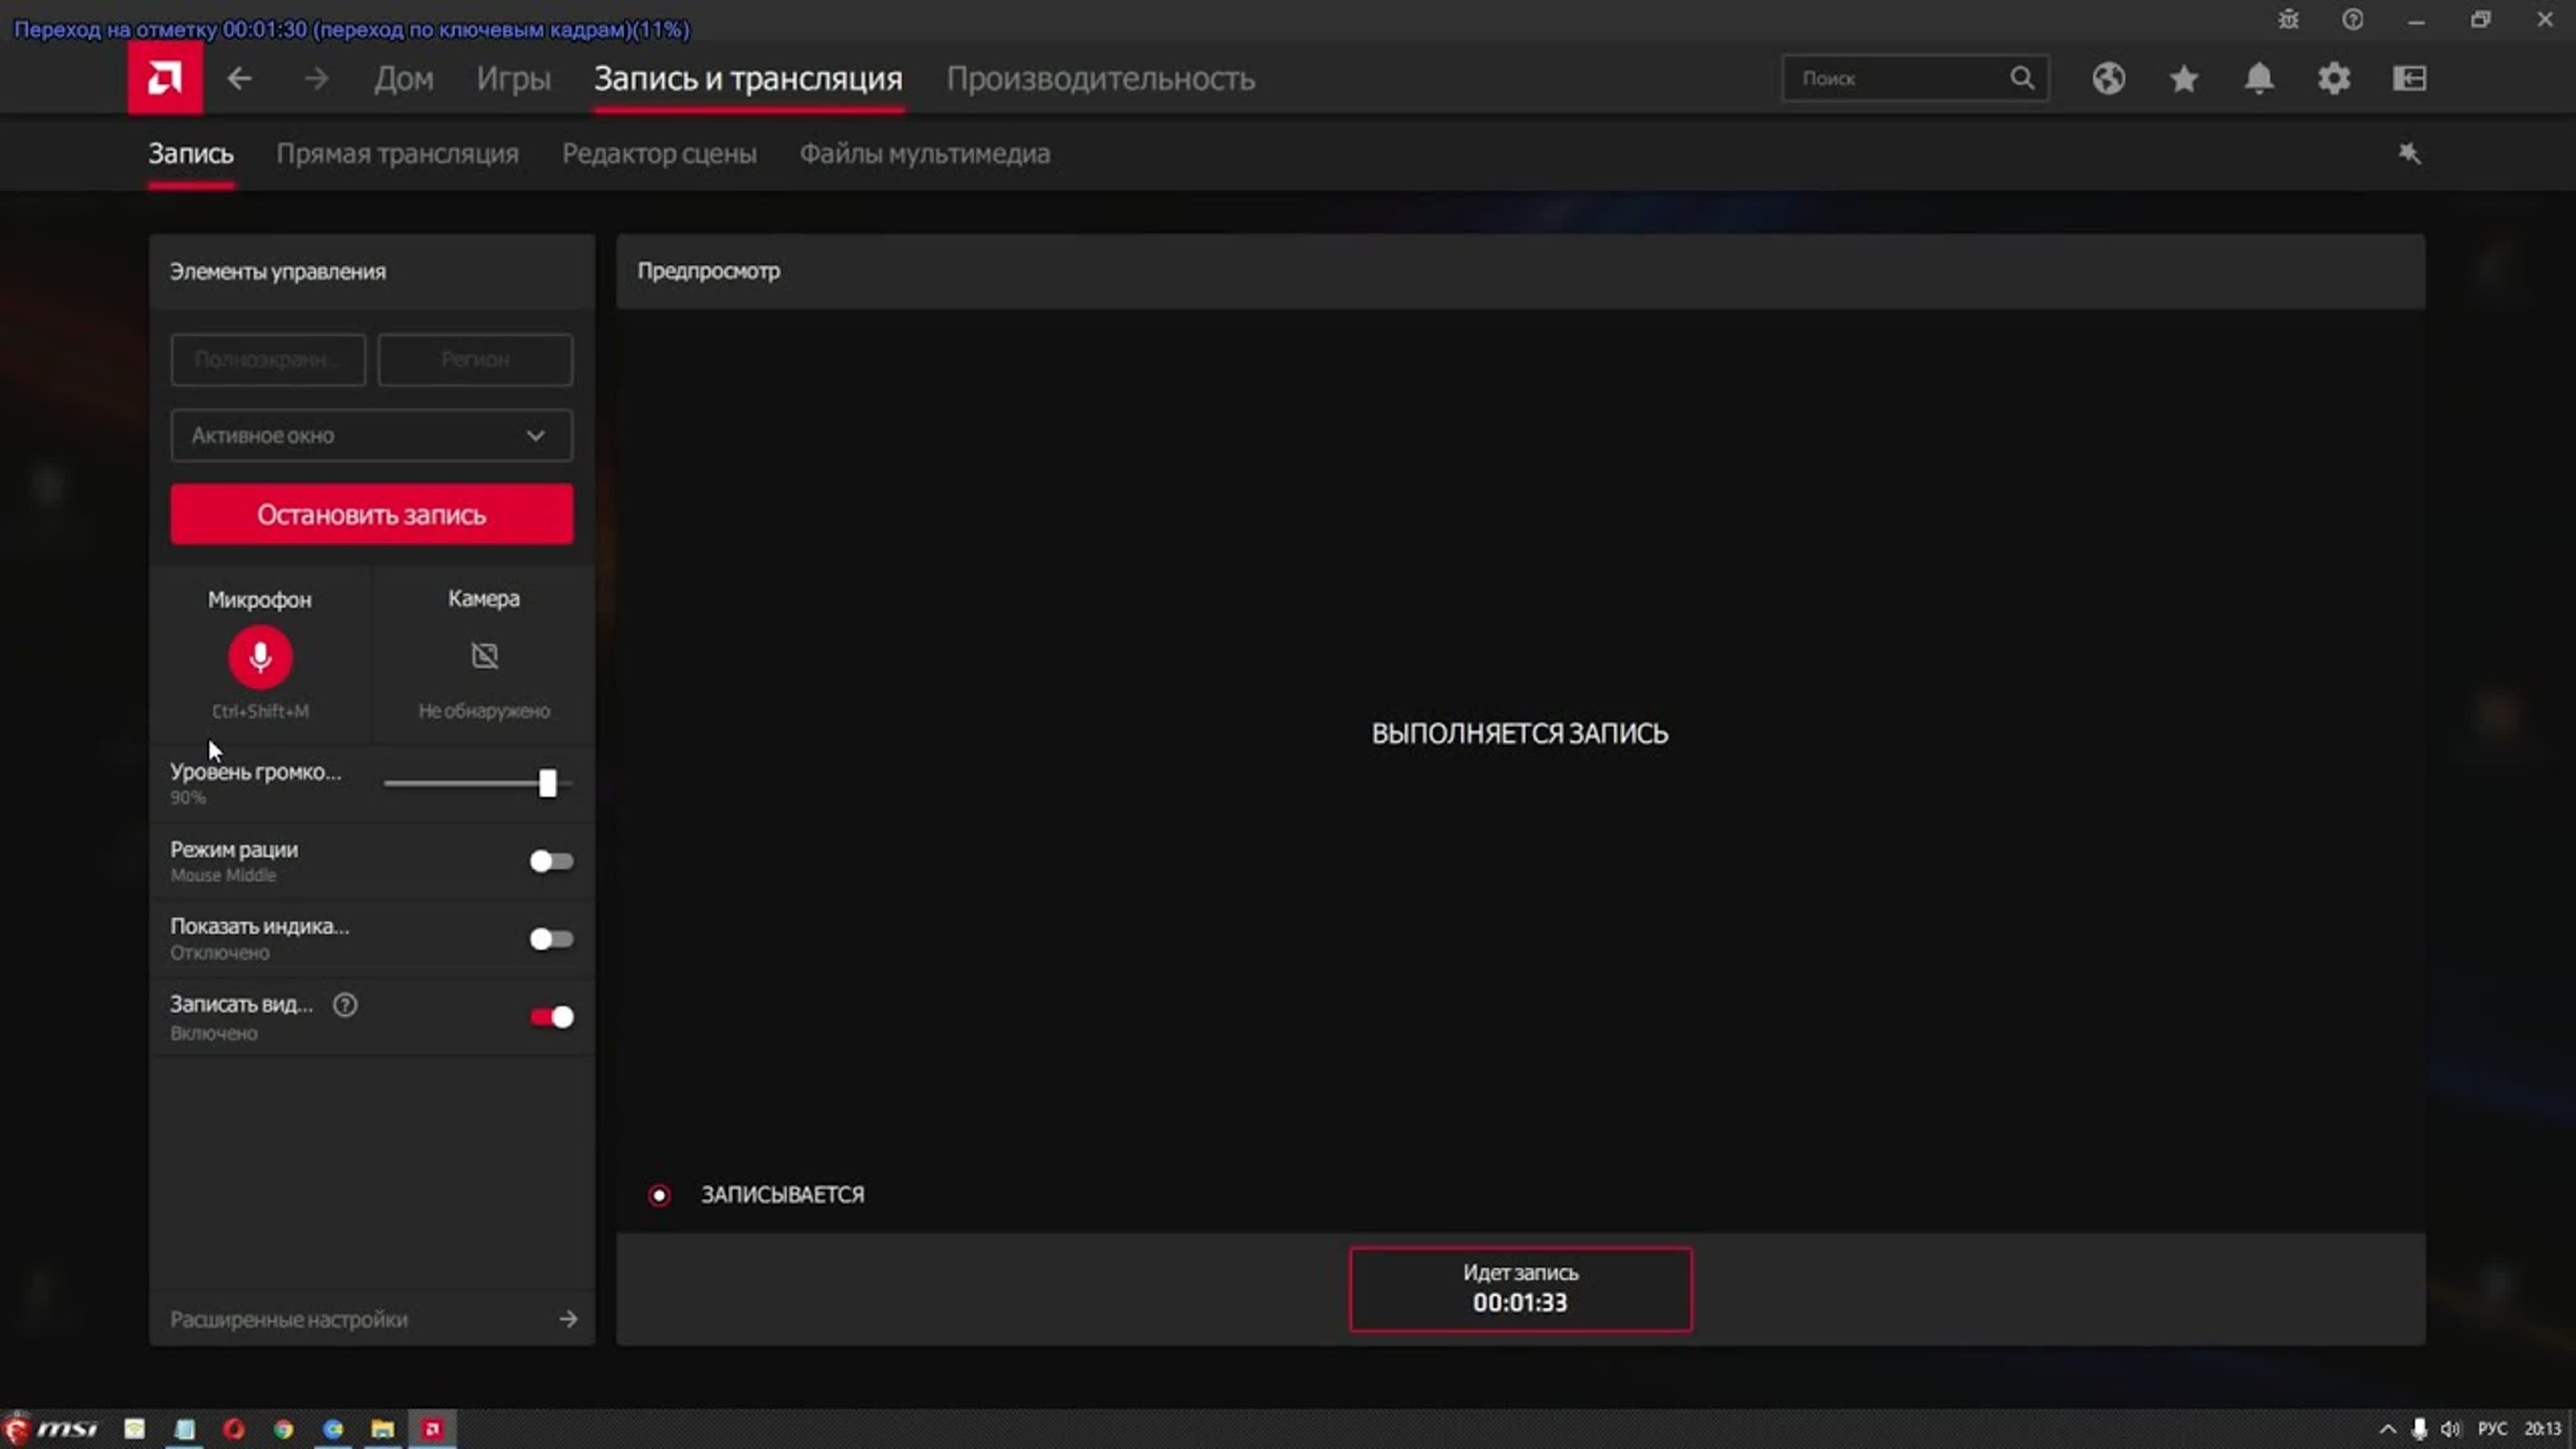Screen dimensions: 2576x1449
Task: Open favorites star icon
Action: [x=2184, y=78]
